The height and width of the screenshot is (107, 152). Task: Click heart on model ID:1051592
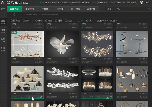22,97
